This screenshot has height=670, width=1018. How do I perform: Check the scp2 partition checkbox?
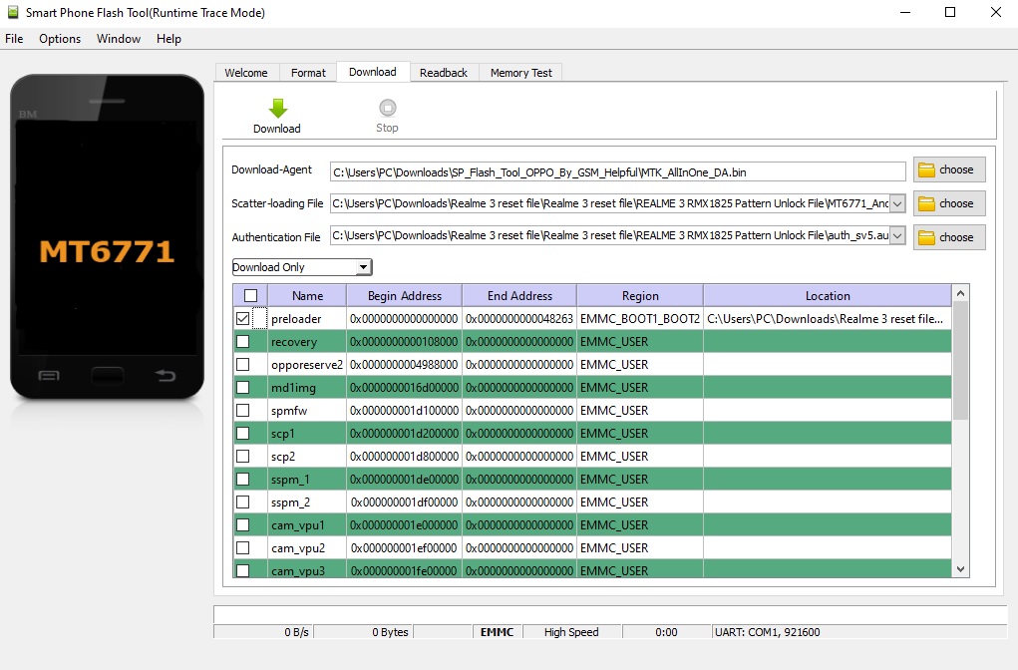coord(243,457)
